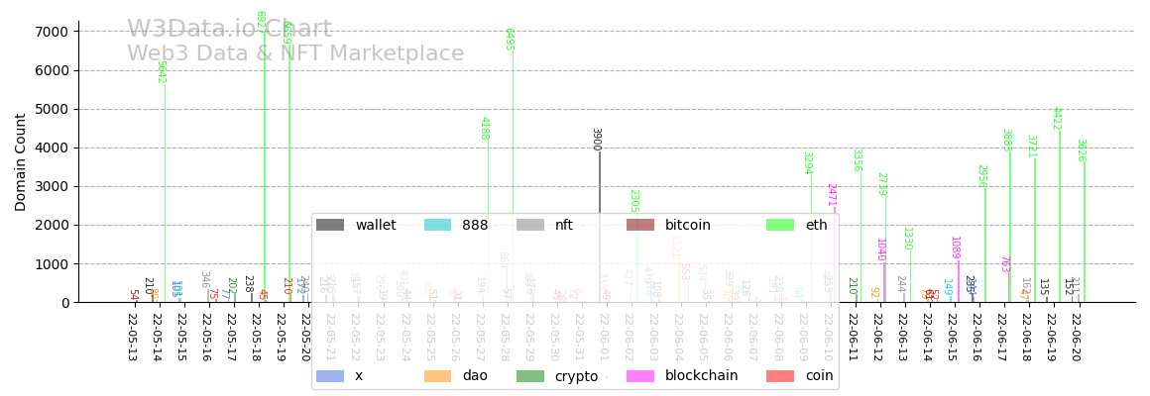Image resolution: width=1150 pixels, height=396 pixels.
Task: Click the bitcoin legend color swatch
Action: coord(640,226)
